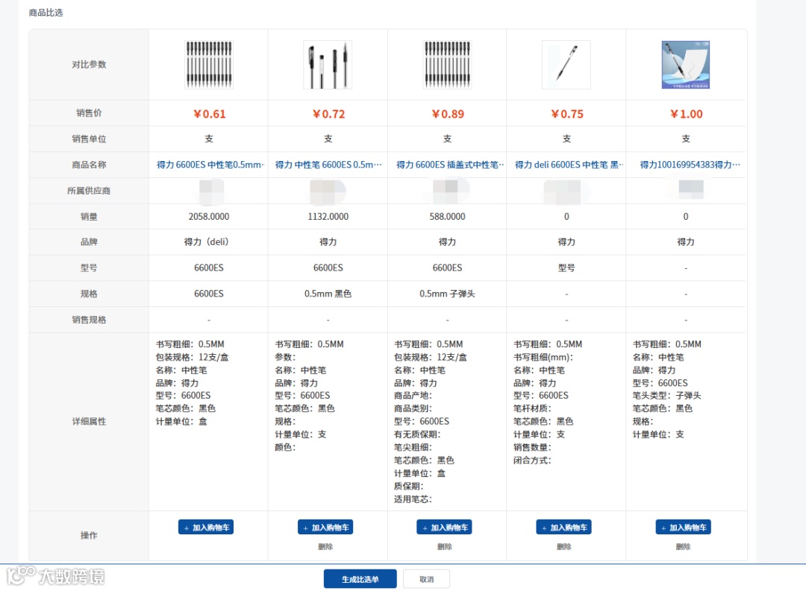806x591 pixels.
Task: Add the ¥0.89 product to cart
Action: pyautogui.click(x=445, y=528)
